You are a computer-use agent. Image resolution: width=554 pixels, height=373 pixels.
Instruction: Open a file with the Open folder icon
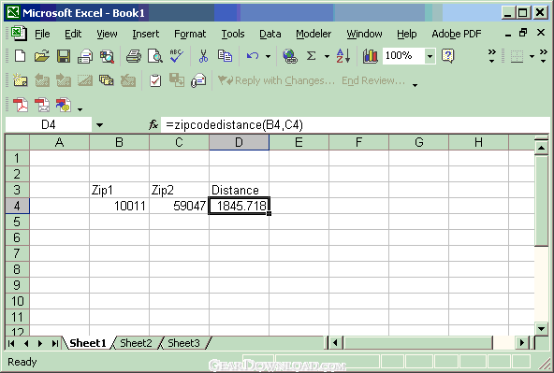coord(42,56)
